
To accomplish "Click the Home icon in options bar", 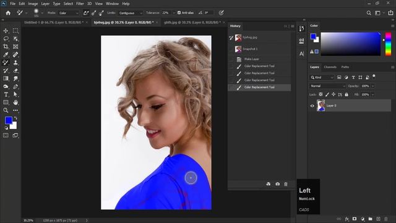I will 8,13.
